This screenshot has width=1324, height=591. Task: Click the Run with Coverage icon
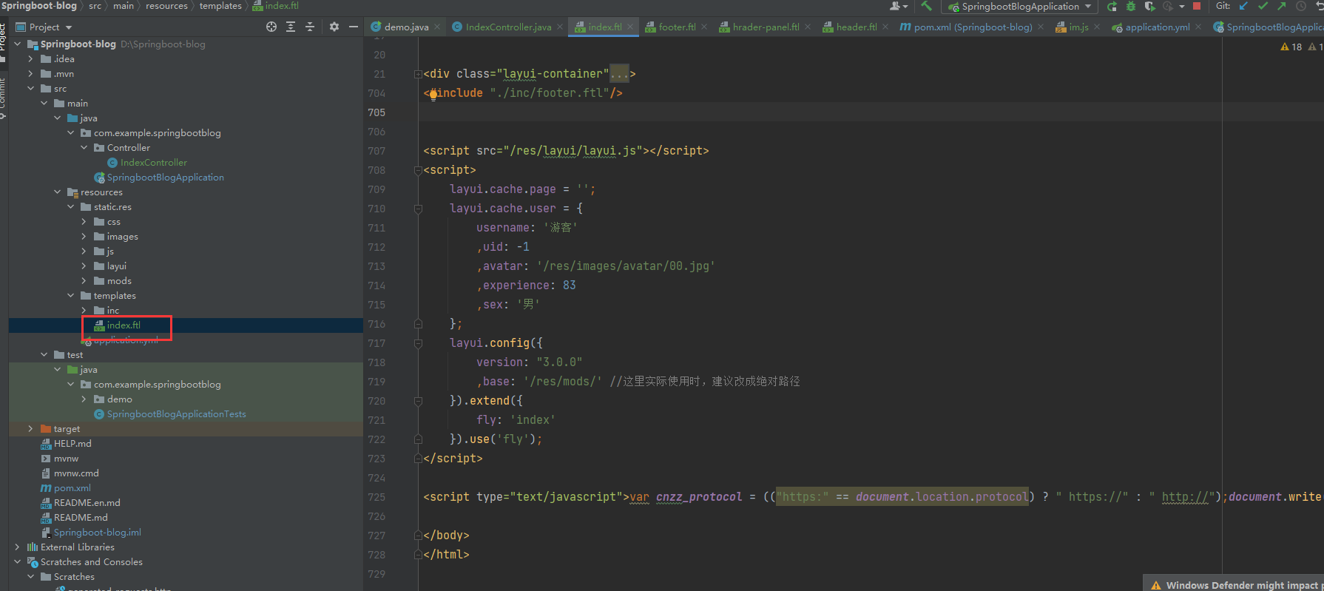[1149, 7]
